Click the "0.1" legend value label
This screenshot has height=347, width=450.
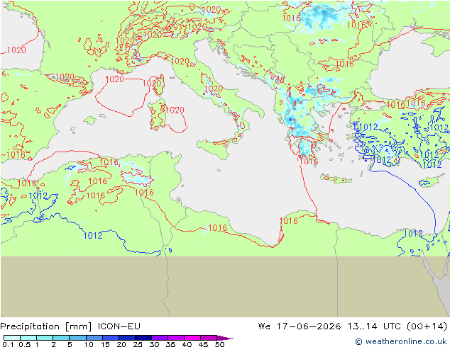point(8,344)
